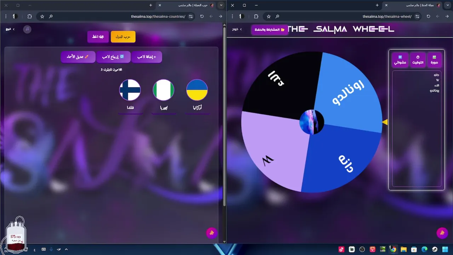Click the المشاركة والحفظ share and save button
The image size is (453, 255).
point(269,30)
